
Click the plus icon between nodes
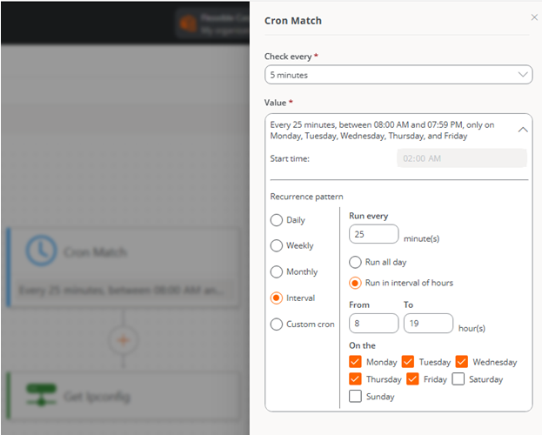click(124, 340)
